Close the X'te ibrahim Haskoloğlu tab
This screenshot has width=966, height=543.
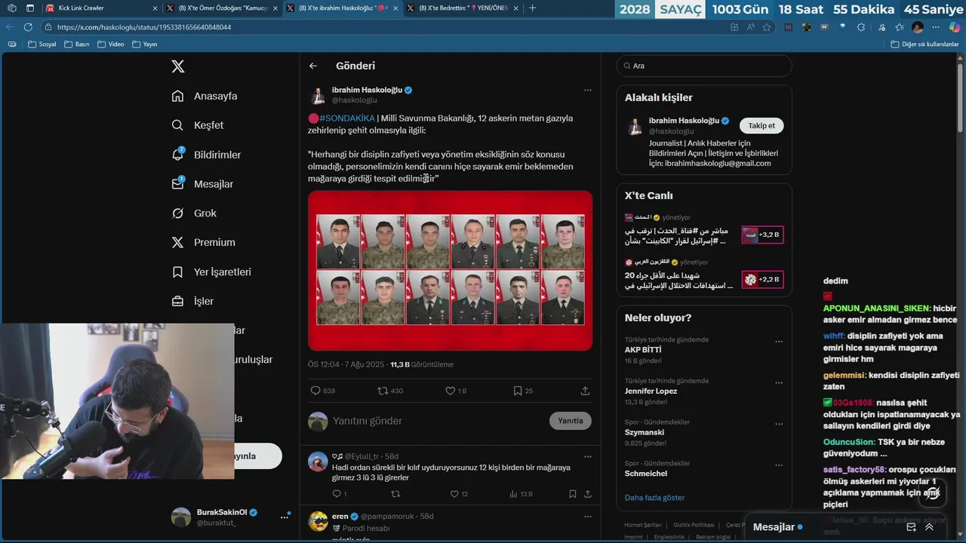pos(395,8)
